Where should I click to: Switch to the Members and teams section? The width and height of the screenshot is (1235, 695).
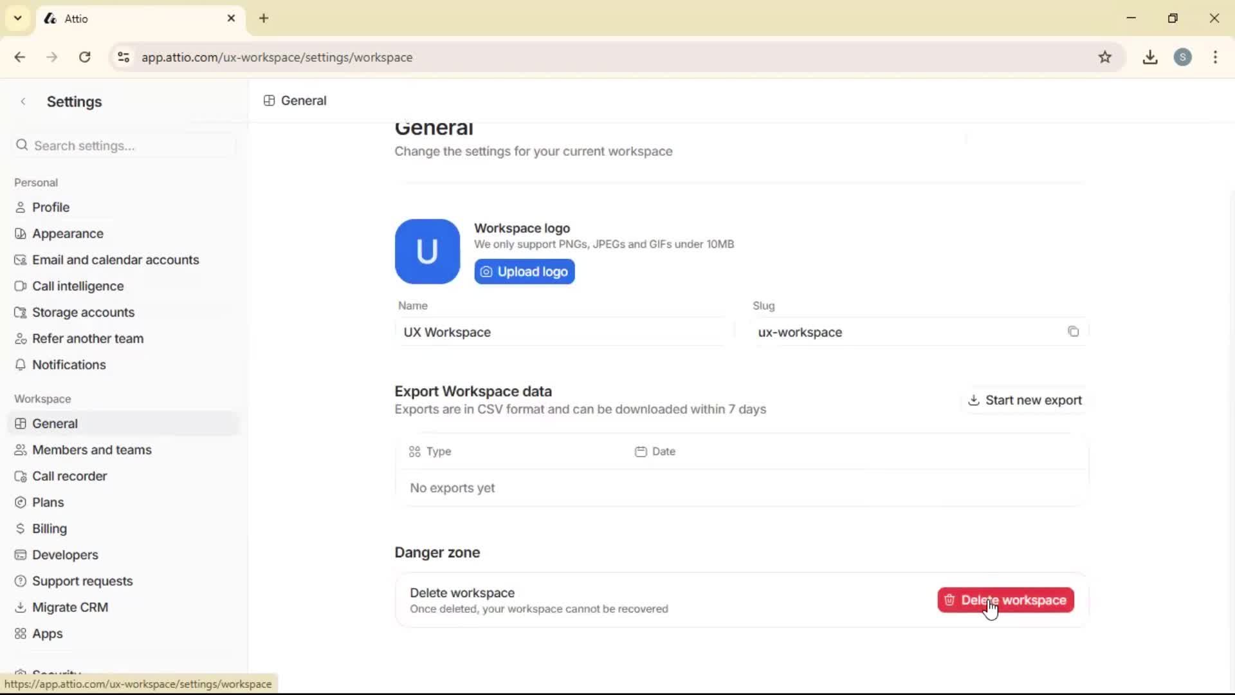click(92, 450)
